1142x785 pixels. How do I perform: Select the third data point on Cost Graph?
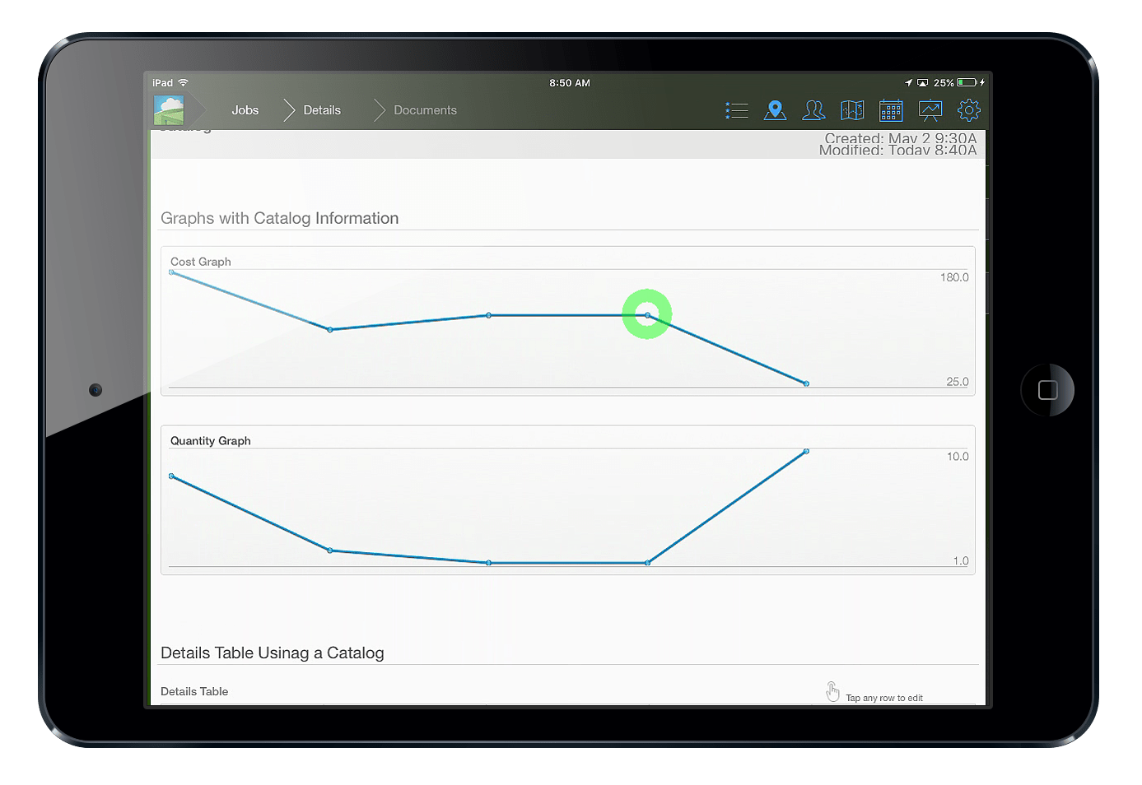pos(489,315)
